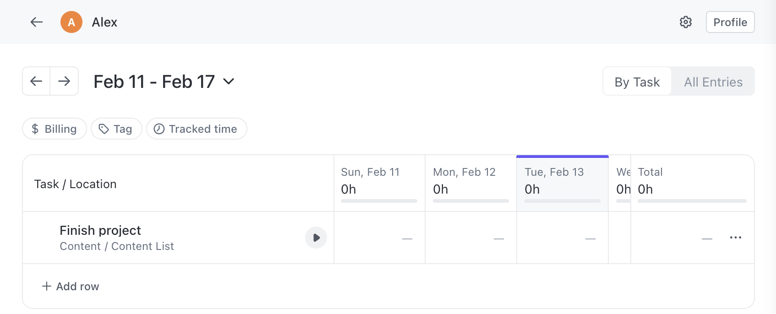Click the dollar sign on the Billing filter
776x314 pixels.
tap(34, 129)
